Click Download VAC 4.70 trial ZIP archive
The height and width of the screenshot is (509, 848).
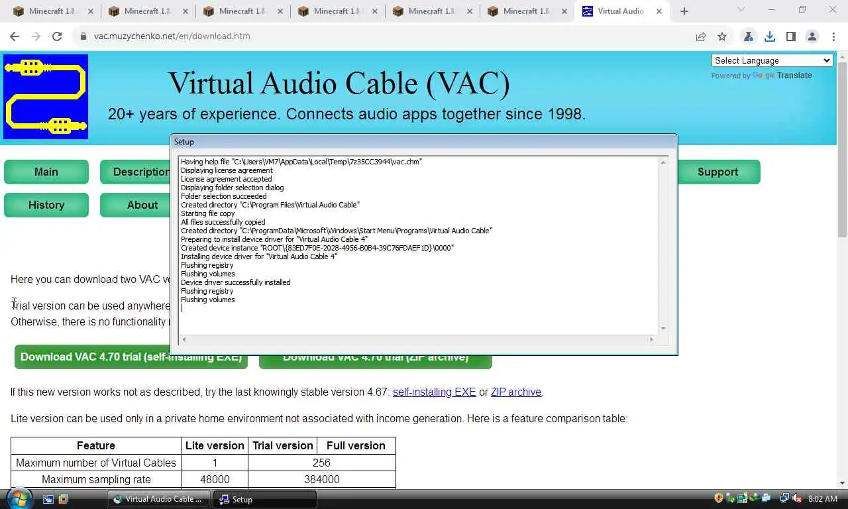click(x=376, y=361)
